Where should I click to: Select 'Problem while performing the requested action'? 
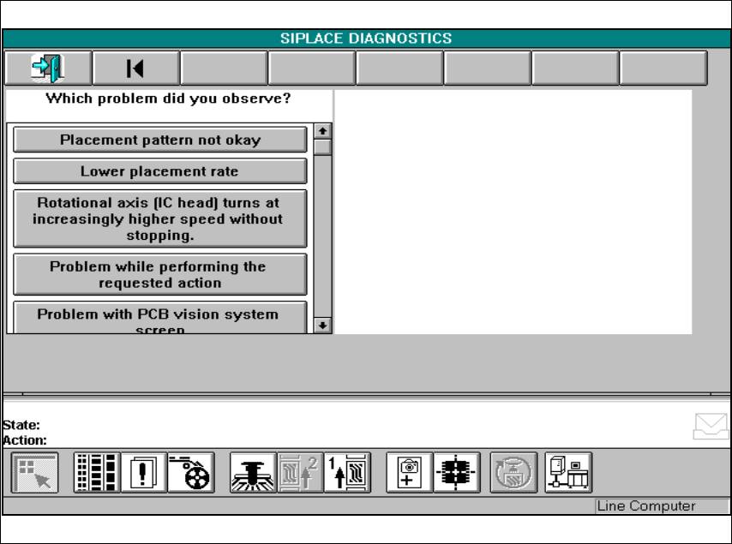(x=160, y=275)
